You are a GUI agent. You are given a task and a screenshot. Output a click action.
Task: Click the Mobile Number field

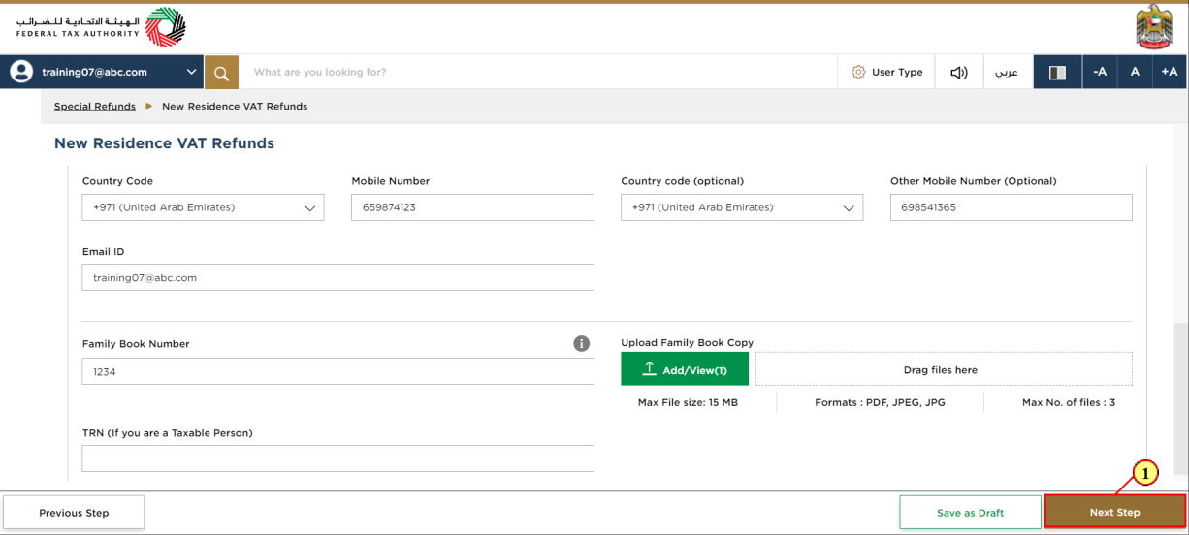coord(472,207)
